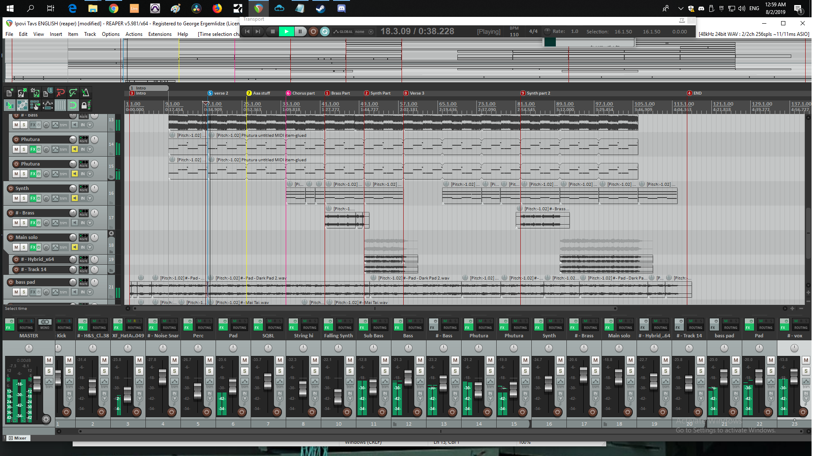Pause playback in the transport bar
Image resolution: width=831 pixels, height=456 pixels.
pos(300,31)
